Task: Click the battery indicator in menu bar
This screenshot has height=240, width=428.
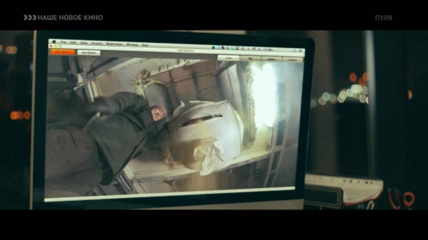Action: click(270, 49)
